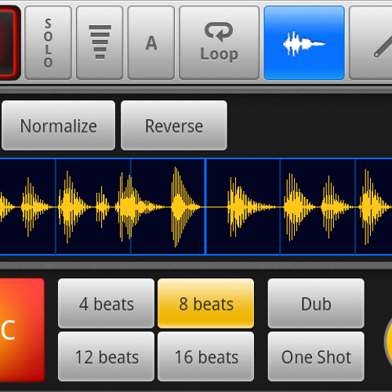Screen dimensions: 392x392
Task: Normalize the recorded sample
Action: [x=58, y=125]
